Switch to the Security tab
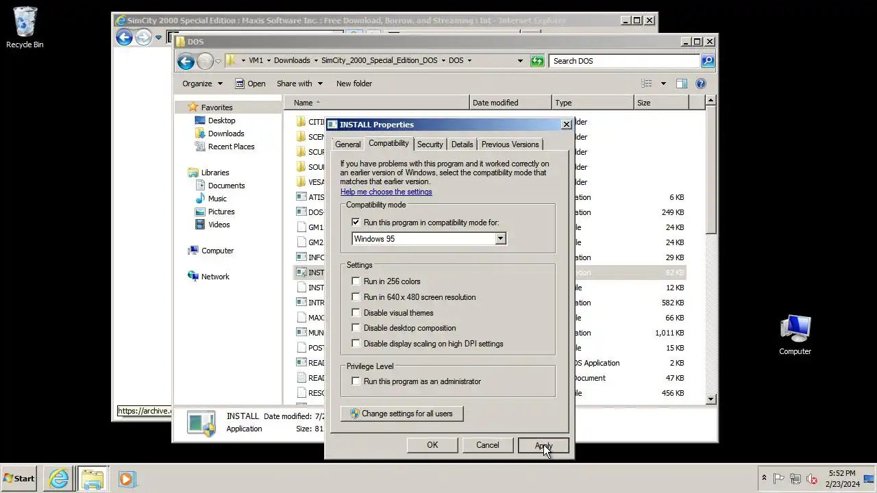 click(x=430, y=144)
